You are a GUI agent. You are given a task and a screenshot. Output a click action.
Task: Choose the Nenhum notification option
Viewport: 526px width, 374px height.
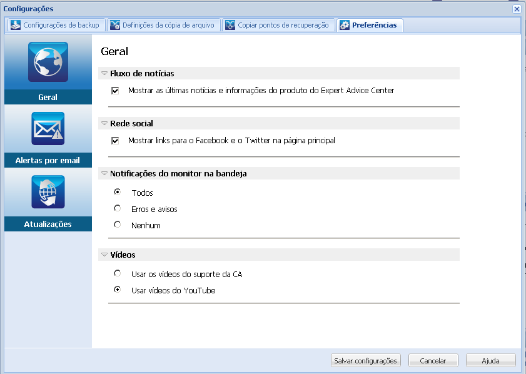pyautogui.click(x=118, y=225)
